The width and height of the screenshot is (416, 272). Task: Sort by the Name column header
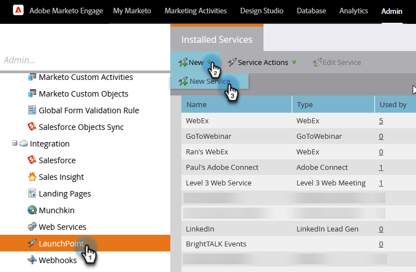click(x=196, y=104)
